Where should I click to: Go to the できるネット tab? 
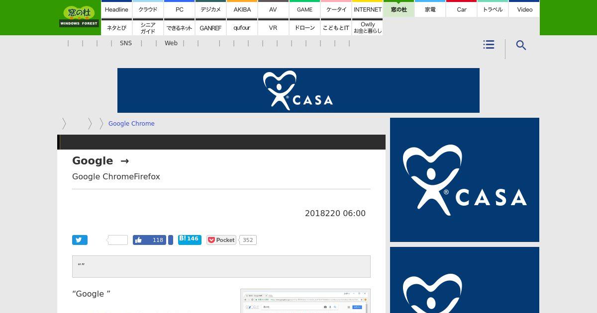(179, 27)
